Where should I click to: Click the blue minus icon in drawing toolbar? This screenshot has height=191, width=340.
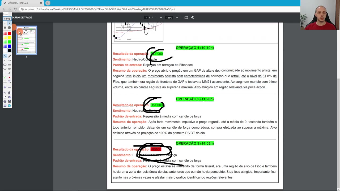[9, 87]
